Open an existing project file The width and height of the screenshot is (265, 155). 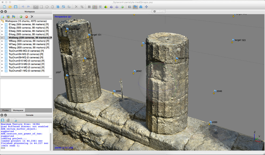[10, 7]
